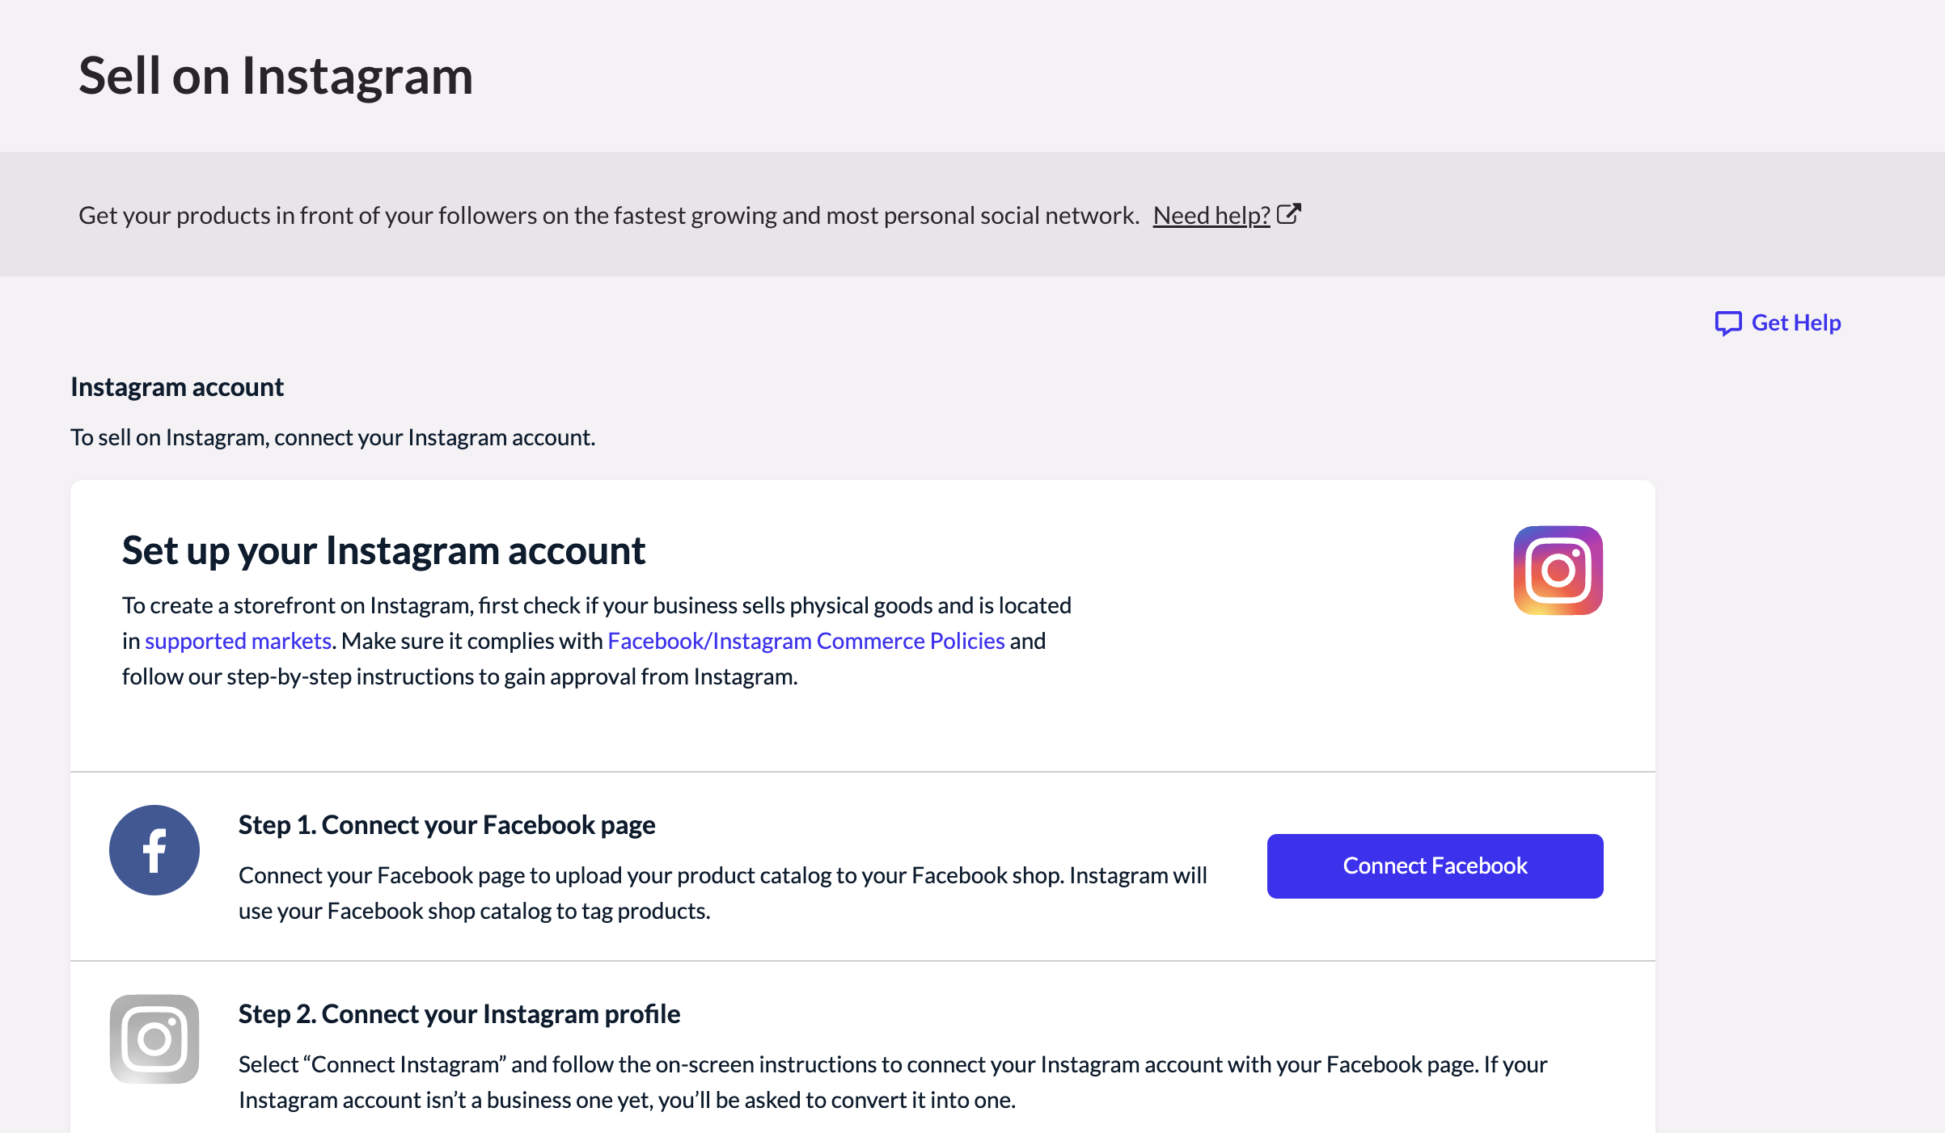Click the Set up your Instagram account heading
Image resolution: width=1945 pixels, height=1133 pixels.
(383, 551)
